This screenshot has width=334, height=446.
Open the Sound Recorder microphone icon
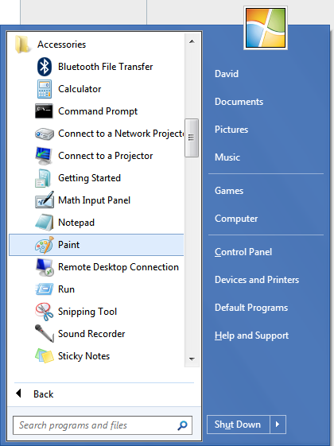44,333
